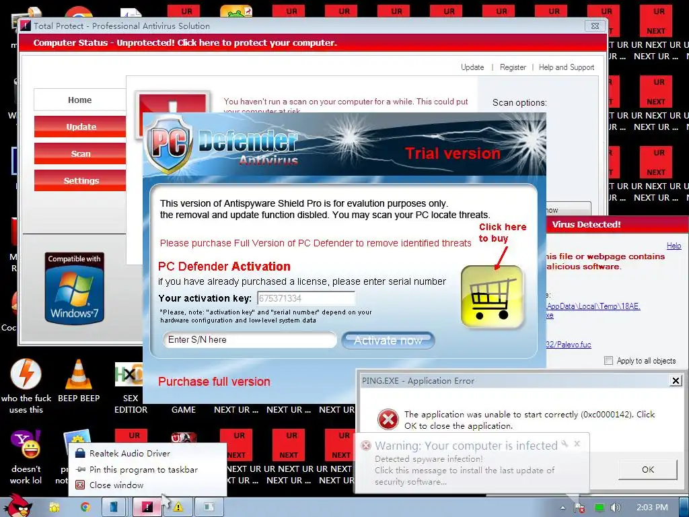Image resolution: width=689 pixels, height=517 pixels.
Task: Click the wrench icon on warning balloon
Action: pyautogui.click(x=565, y=444)
